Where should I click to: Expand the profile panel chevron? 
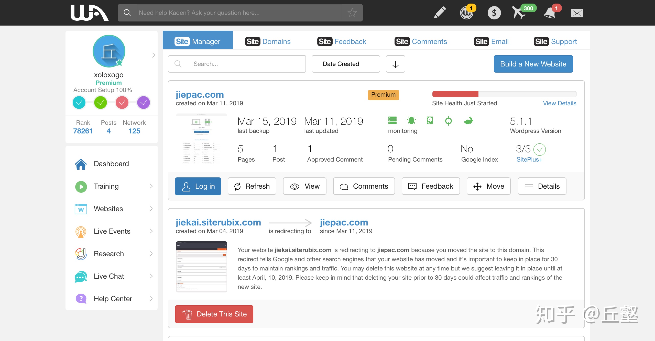154,55
